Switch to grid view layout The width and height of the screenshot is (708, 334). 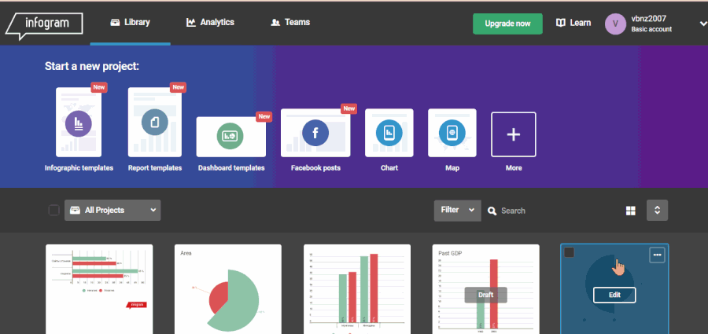630,211
